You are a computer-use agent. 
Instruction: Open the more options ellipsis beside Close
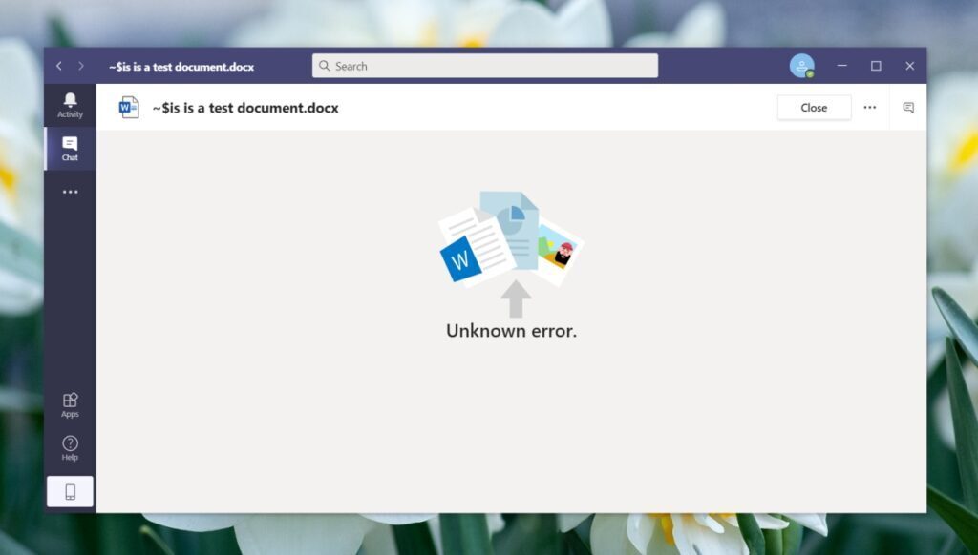(x=870, y=108)
